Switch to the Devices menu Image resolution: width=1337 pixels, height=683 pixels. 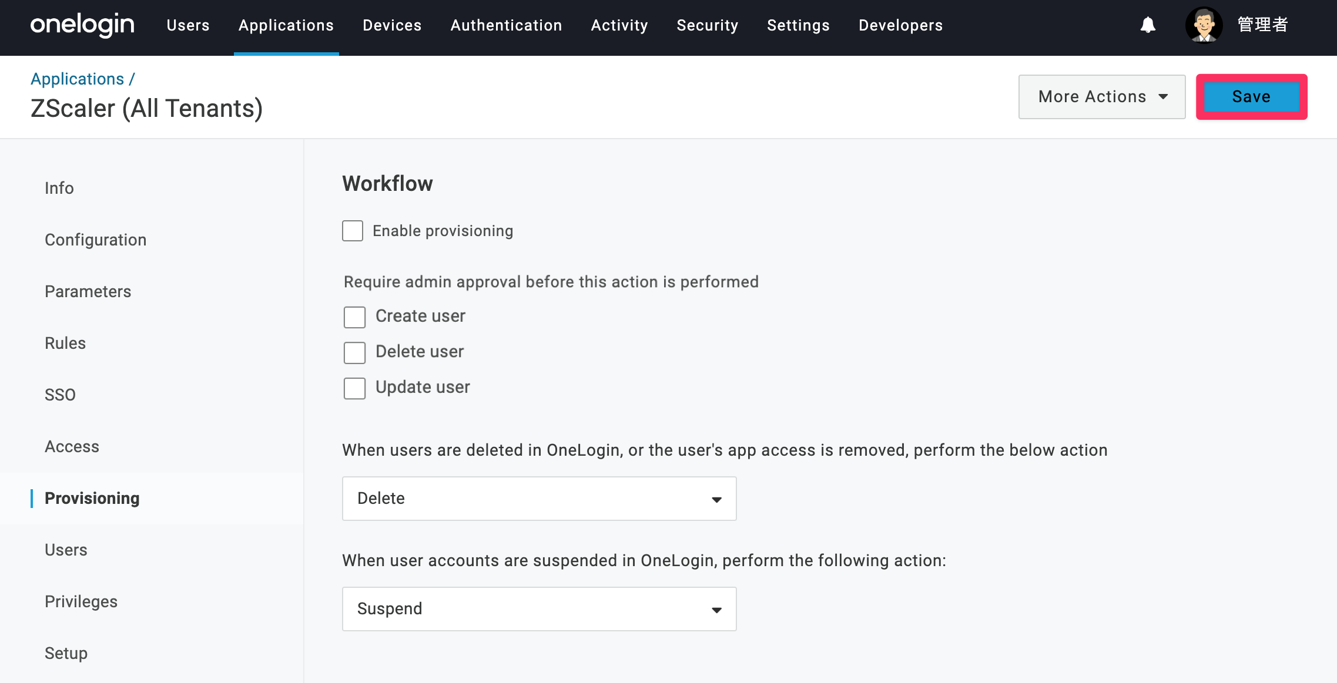point(392,25)
